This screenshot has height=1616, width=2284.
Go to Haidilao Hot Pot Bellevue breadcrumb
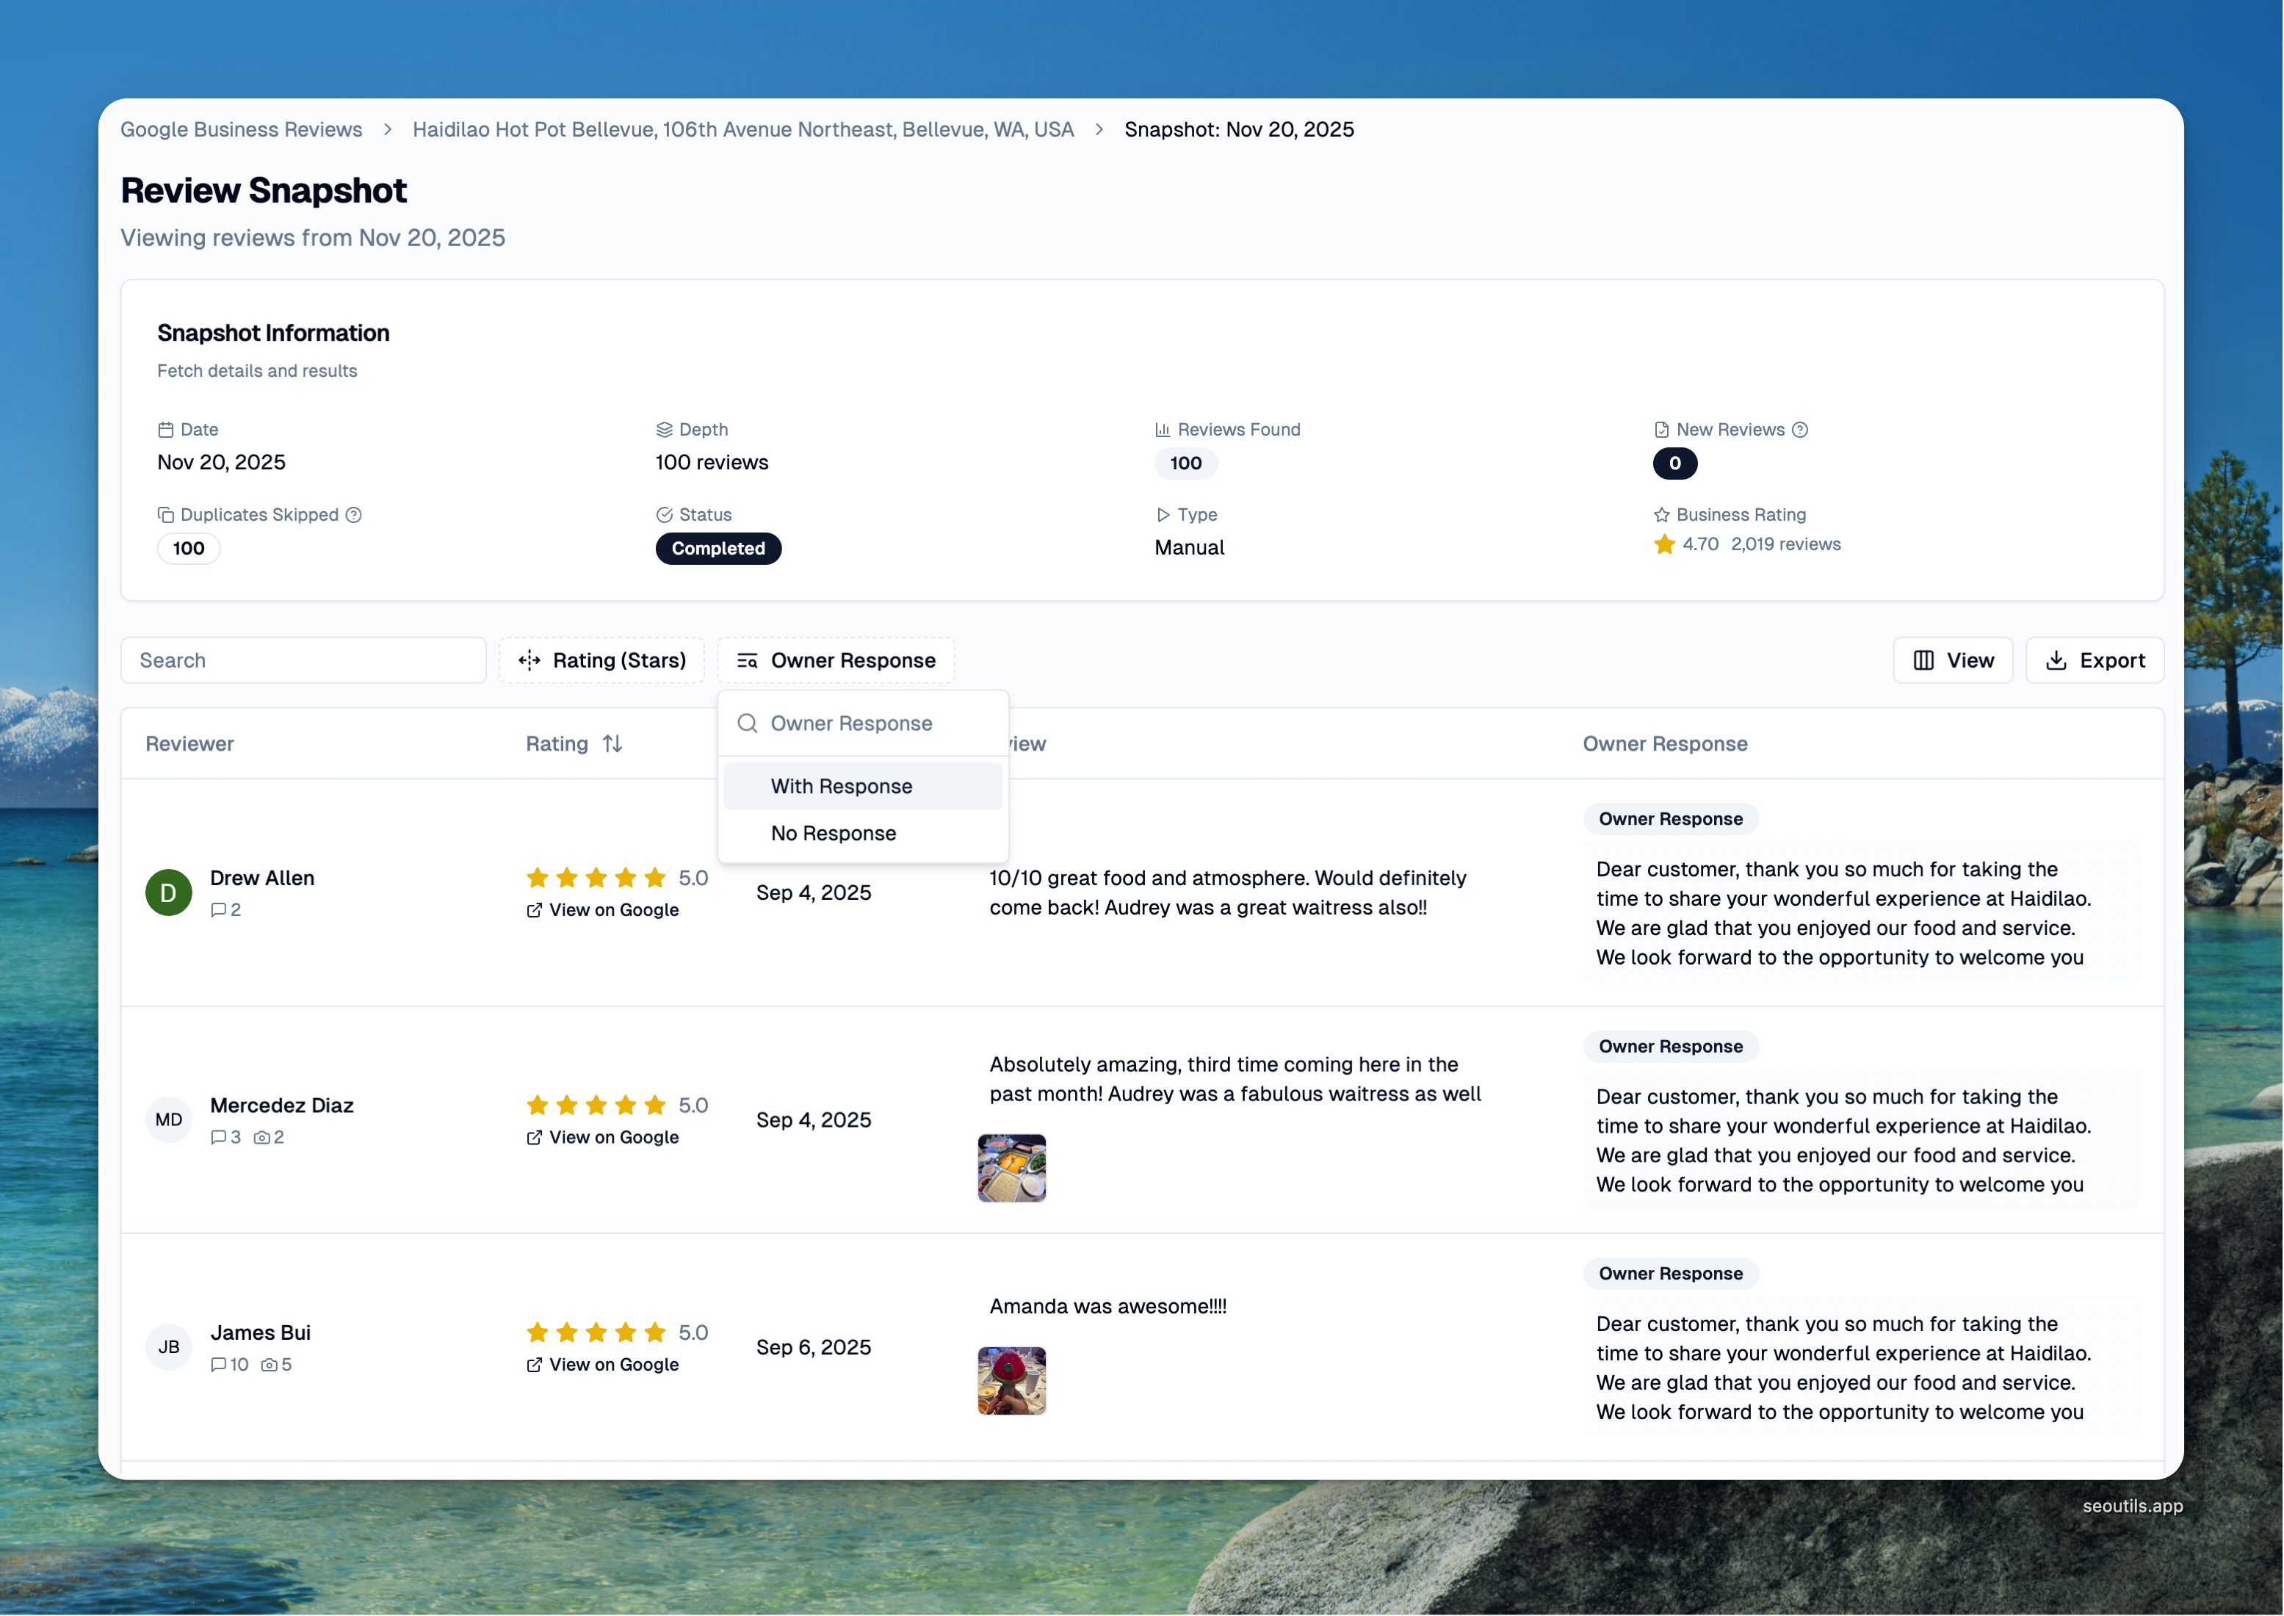click(x=743, y=129)
